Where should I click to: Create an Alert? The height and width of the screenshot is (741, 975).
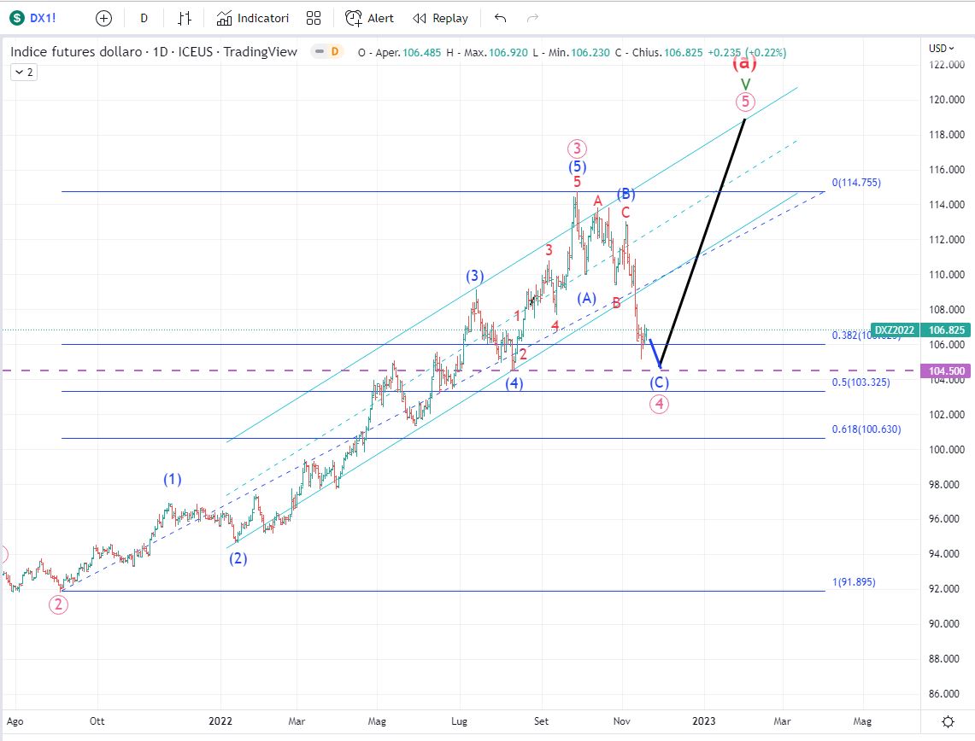369,18
